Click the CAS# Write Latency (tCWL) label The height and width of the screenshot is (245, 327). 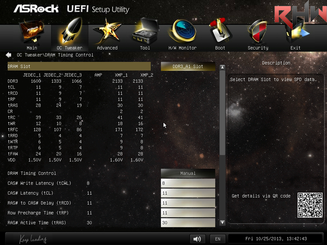pyautogui.click(x=39, y=183)
